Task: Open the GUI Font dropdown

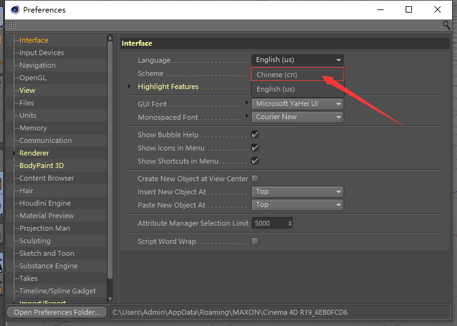Action: pyautogui.click(x=297, y=103)
